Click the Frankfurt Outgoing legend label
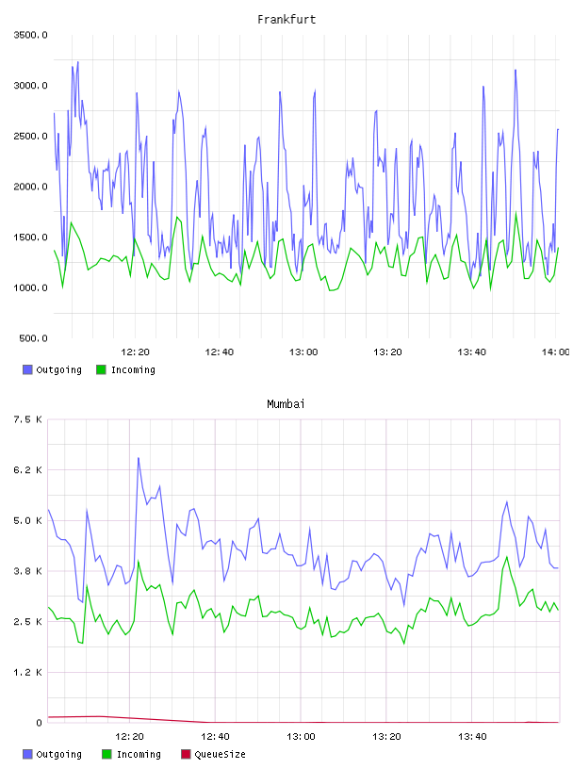Image resolution: width=573 pixels, height=769 pixels. pos(58,369)
